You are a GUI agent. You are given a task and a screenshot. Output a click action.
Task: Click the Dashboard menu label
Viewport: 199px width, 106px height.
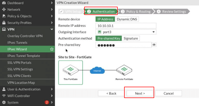coord(15,3)
